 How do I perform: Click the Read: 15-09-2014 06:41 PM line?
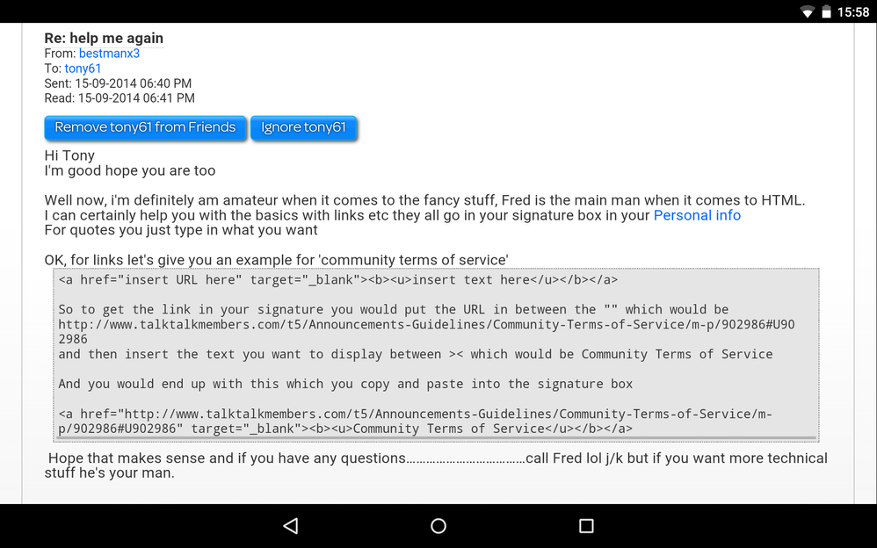coord(120,98)
